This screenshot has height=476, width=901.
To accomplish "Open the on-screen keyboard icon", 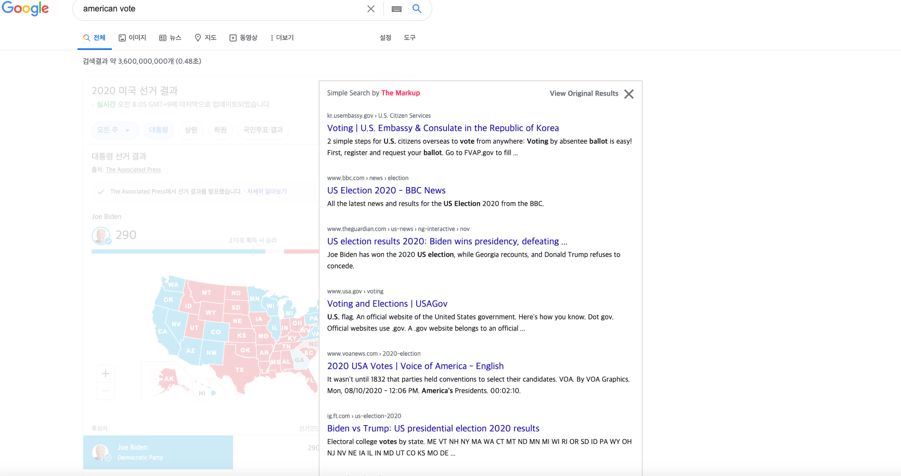I will [396, 9].
